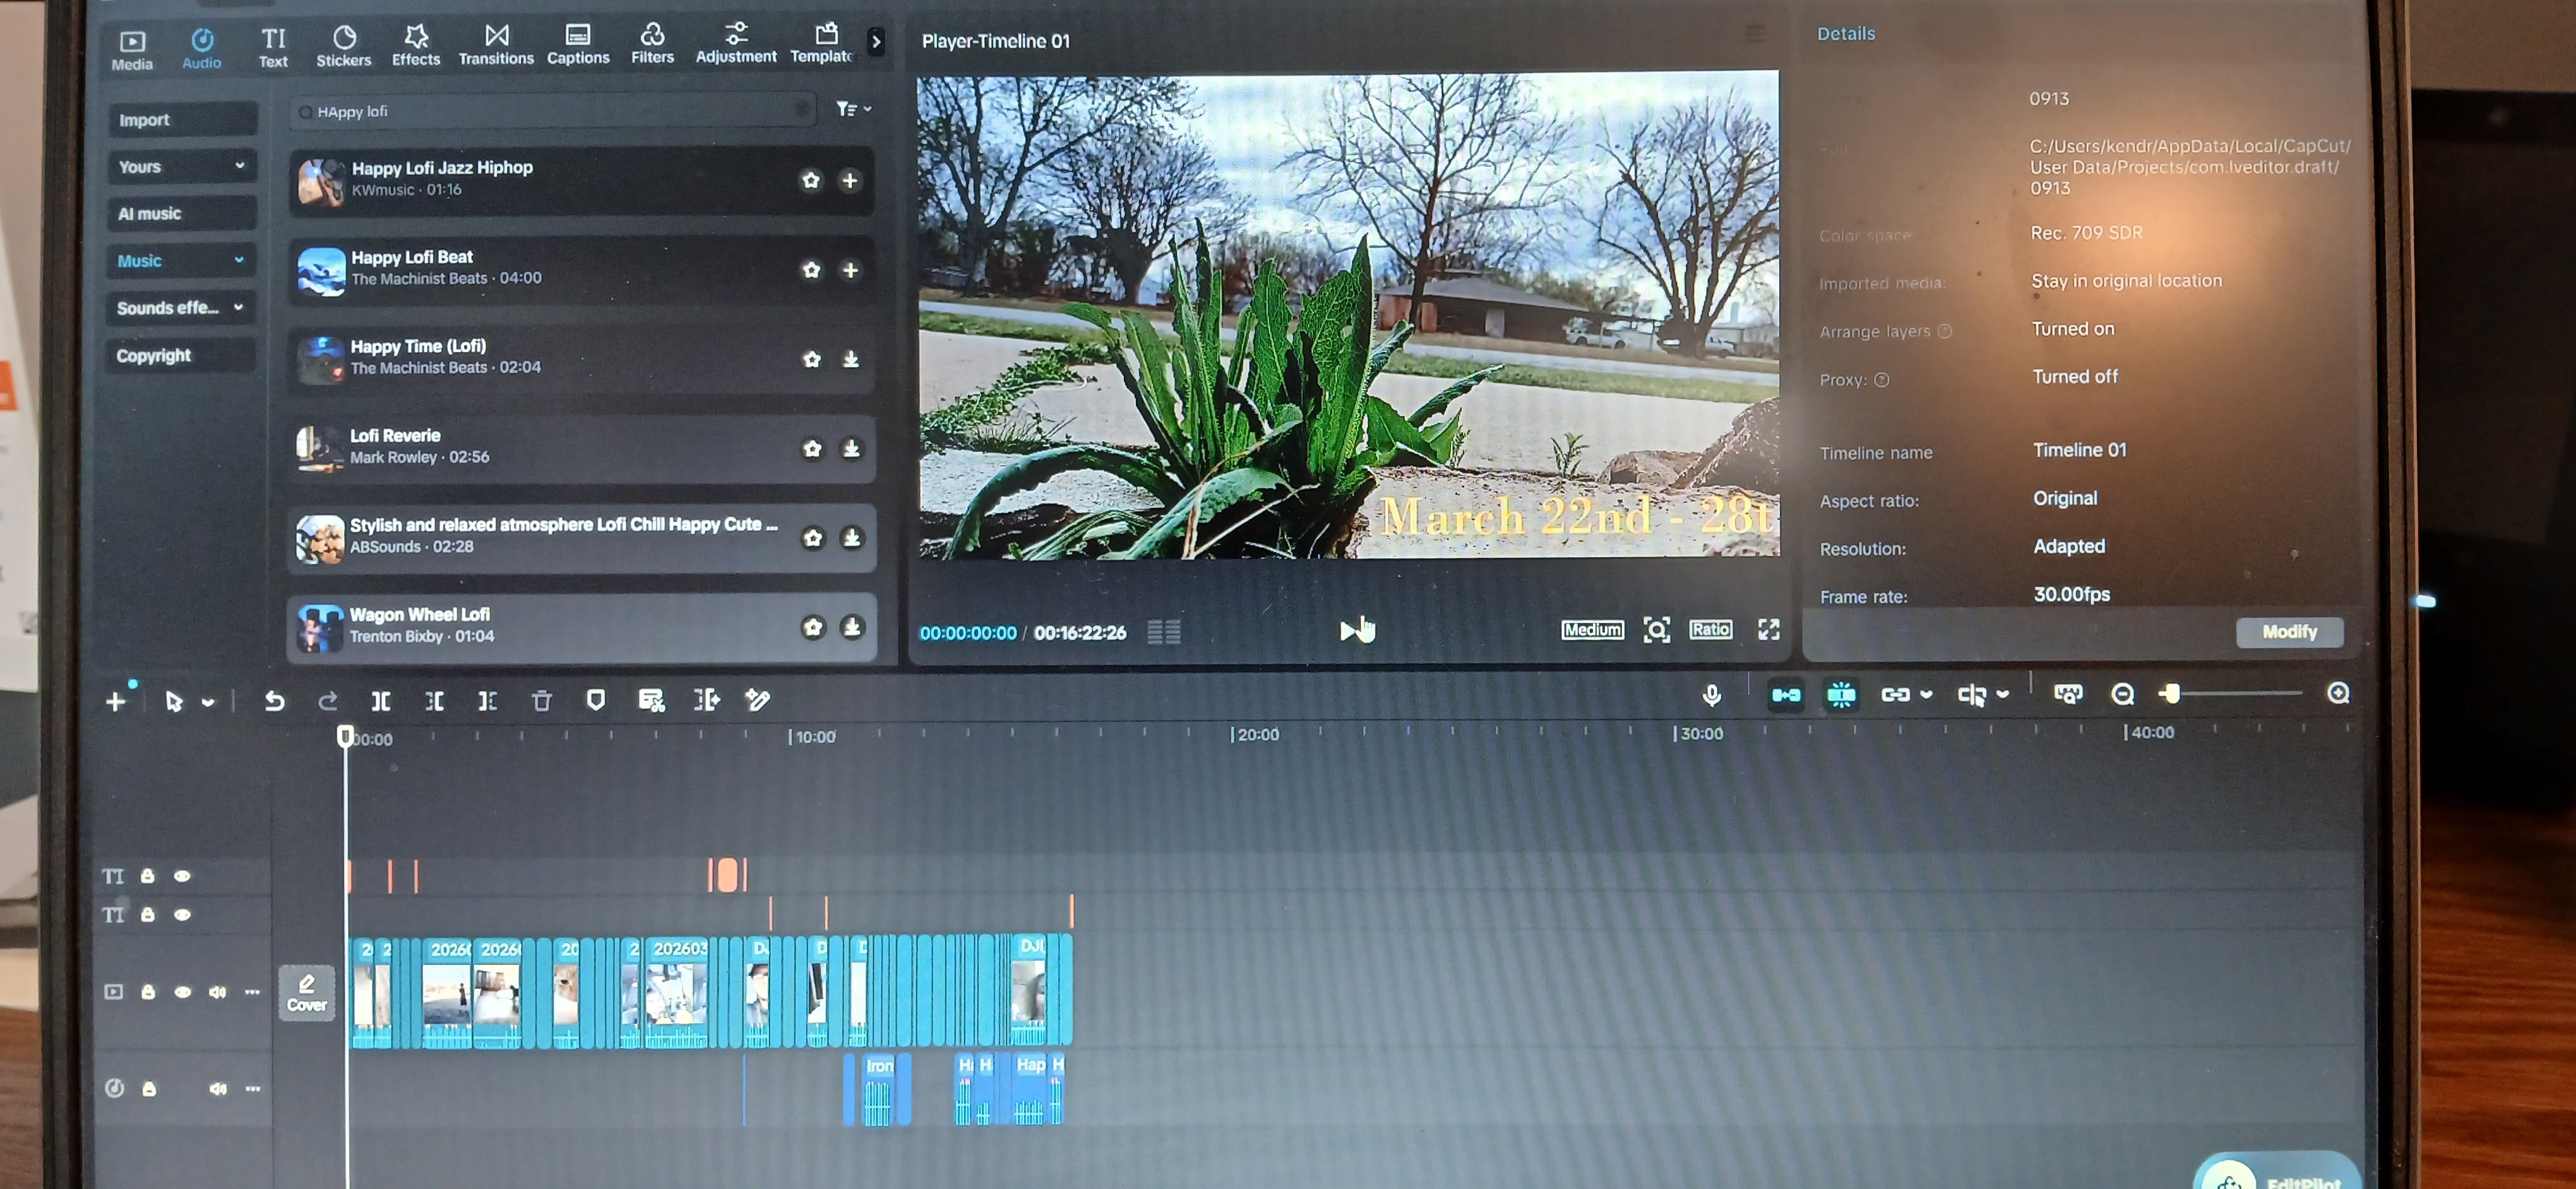Redo the last edit
Image resolution: width=2576 pixels, height=1189 pixels.
[327, 701]
